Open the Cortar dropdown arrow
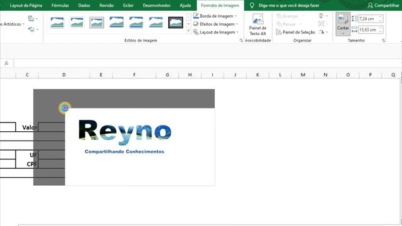This screenshot has height=226, width=402. tap(343, 33)
